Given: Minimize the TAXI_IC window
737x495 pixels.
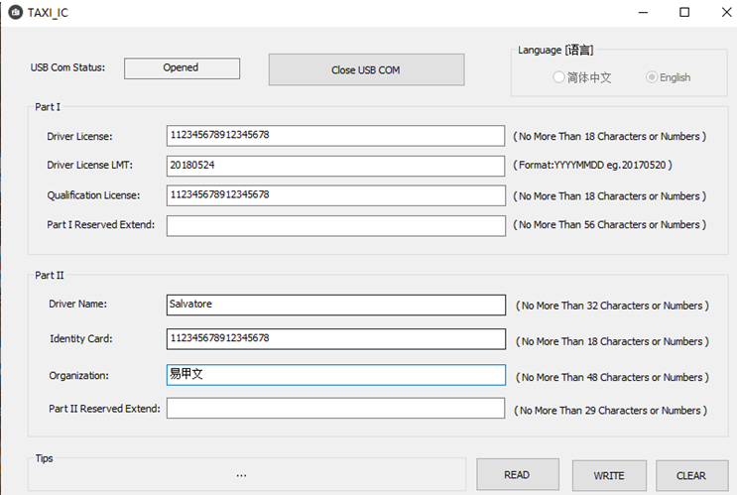Looking at the screenshot, I should [638, 13].
